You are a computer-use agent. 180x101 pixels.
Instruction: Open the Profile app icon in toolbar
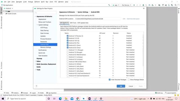pyautogui.click(x=149, y=5)
